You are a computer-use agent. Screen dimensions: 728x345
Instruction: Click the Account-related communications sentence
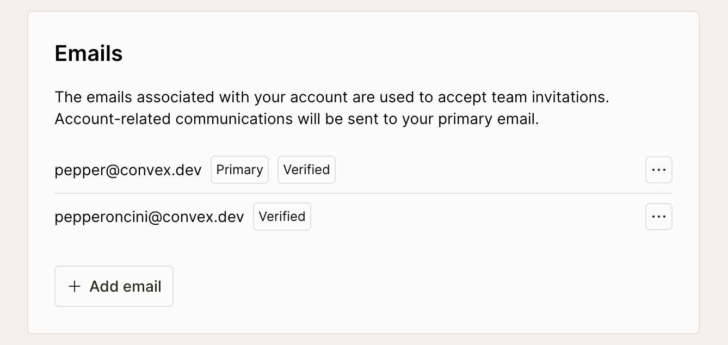297,119
